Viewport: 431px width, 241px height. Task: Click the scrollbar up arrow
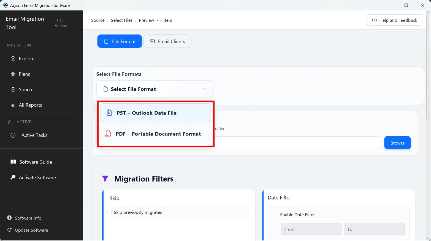pyautogui.click(x=428, y=12)
